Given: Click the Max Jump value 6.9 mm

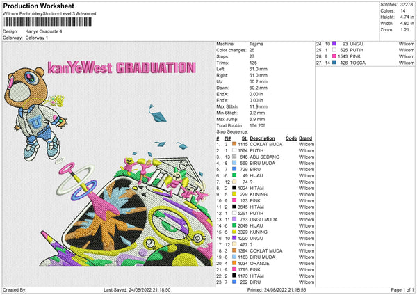Looking at the screenshot, I should (x=257, y=119).
